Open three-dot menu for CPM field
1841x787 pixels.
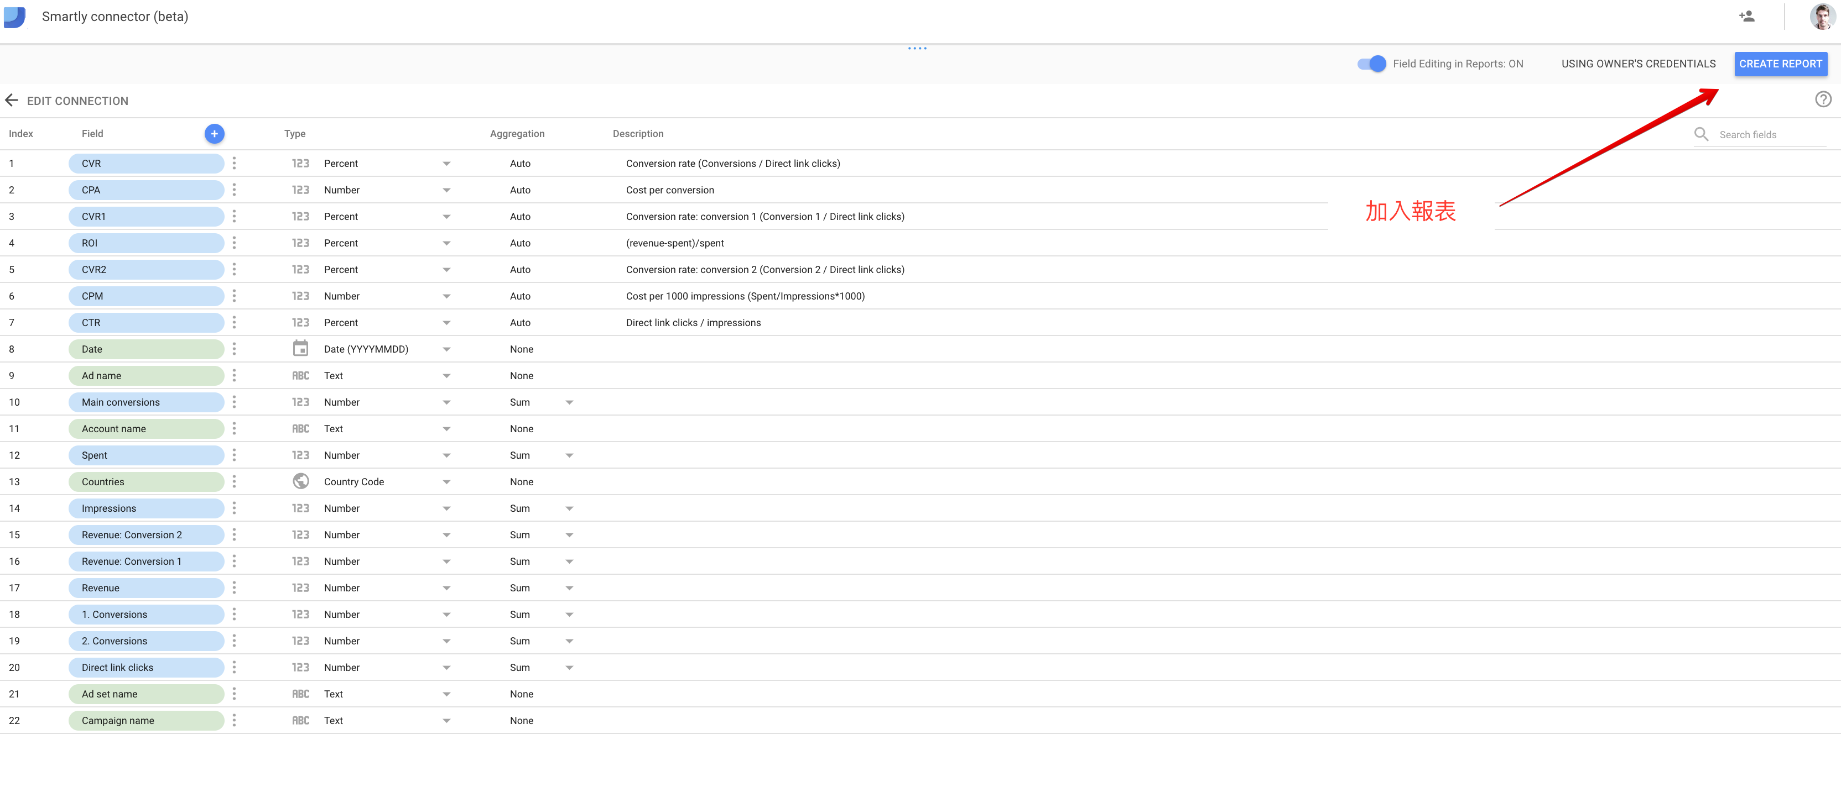pos(235,296)
